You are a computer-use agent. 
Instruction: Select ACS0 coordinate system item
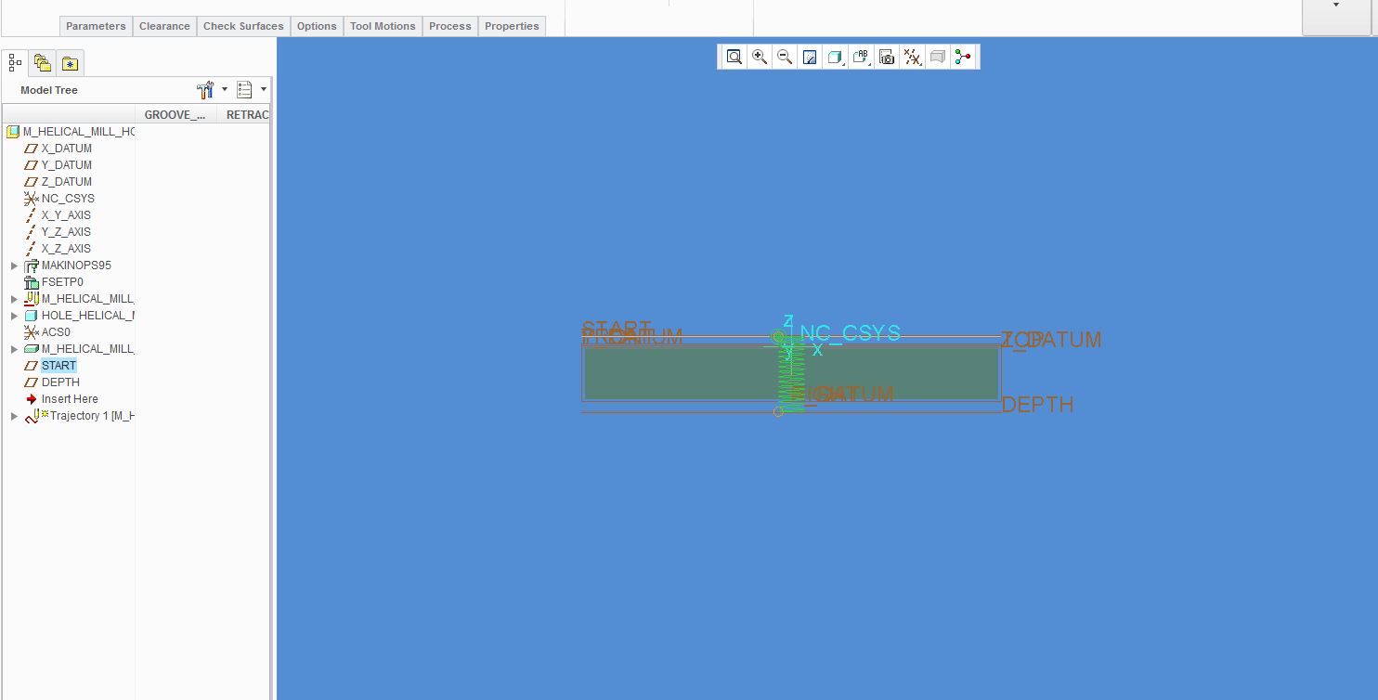point(56,332)
